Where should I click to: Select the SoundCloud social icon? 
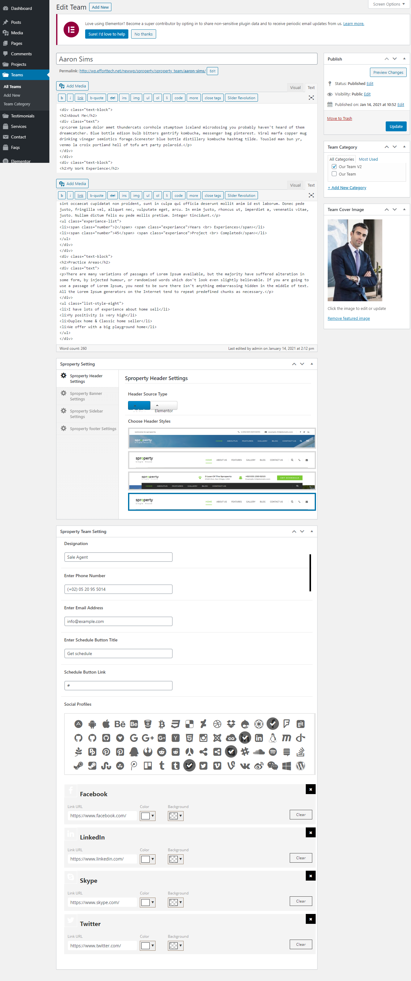click(259, 752)
